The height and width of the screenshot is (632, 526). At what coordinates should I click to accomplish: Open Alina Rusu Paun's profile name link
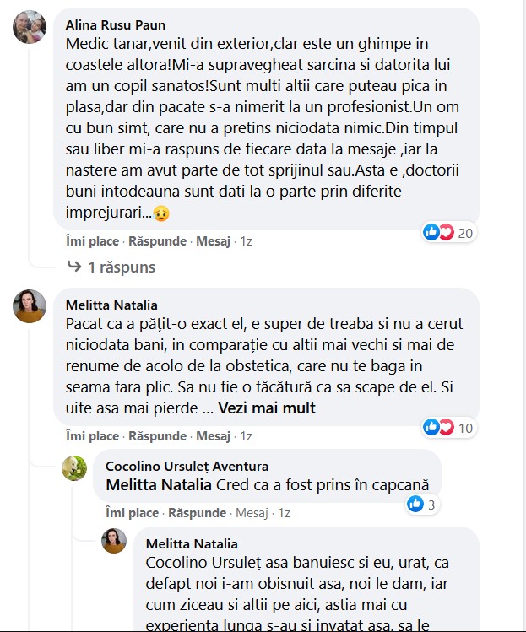pos(116,24)
